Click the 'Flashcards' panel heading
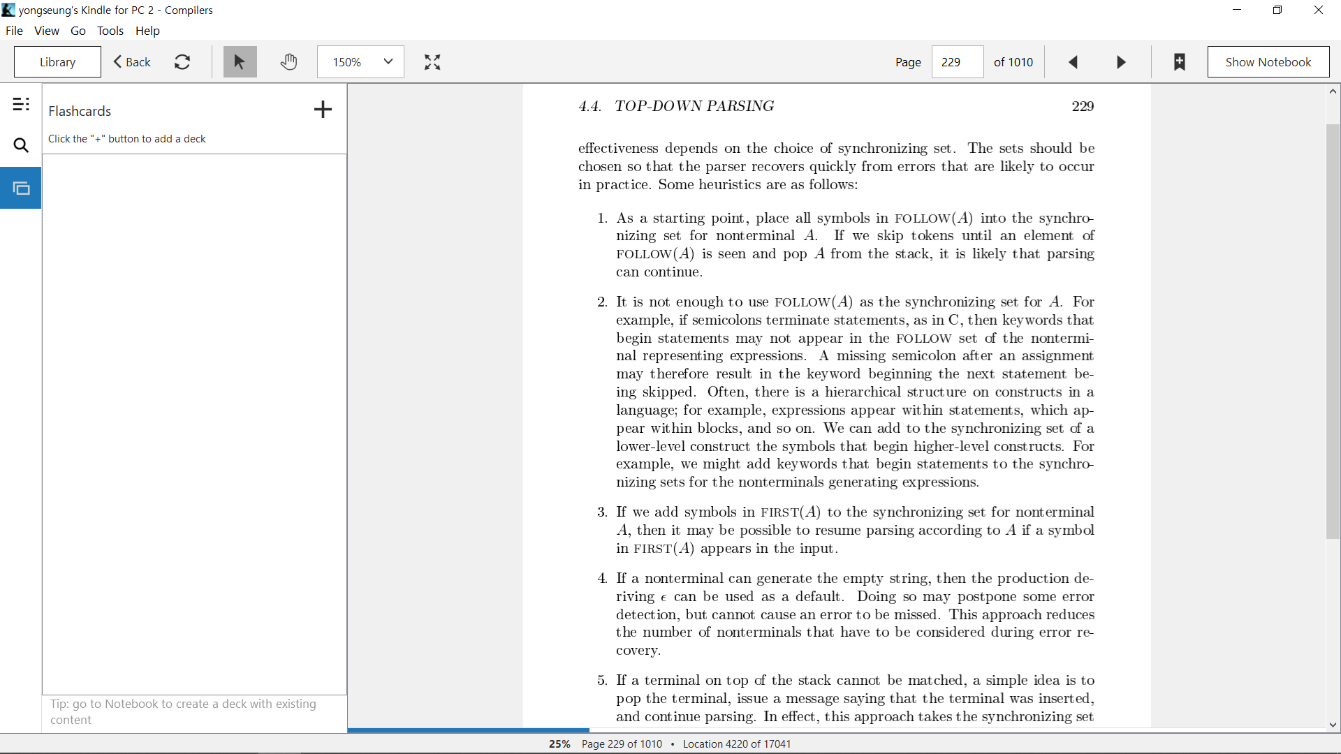 coord(80,111)
